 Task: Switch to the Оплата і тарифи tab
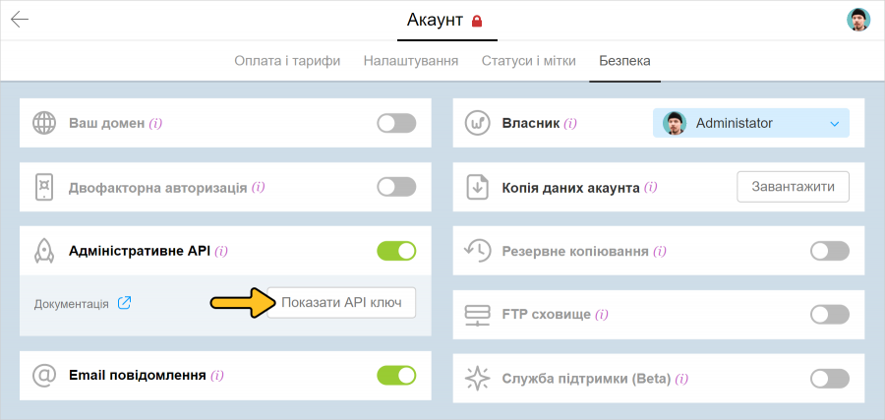click(287, 61)
